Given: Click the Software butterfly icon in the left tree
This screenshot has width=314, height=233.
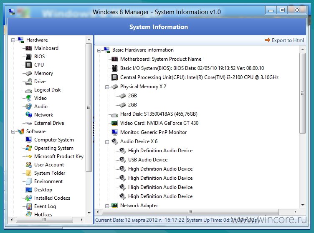Looking at the screenshot, I should point(21,131).
